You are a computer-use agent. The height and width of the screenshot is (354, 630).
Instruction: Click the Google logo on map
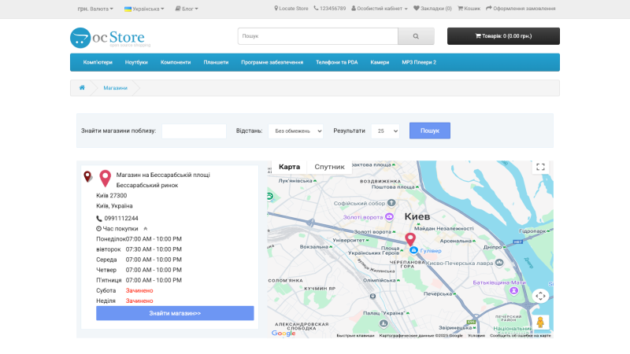tap(283, 333)
